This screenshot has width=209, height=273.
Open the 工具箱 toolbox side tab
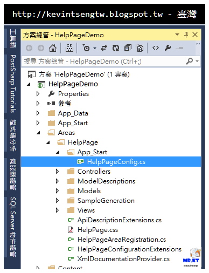pos(13,38)
